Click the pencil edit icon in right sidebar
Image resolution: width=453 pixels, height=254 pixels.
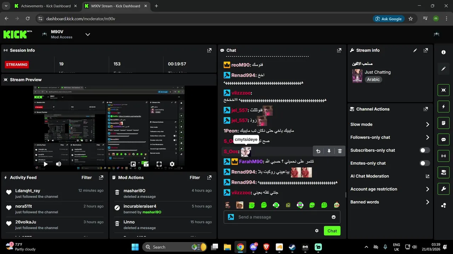click(x=443, y=69)
